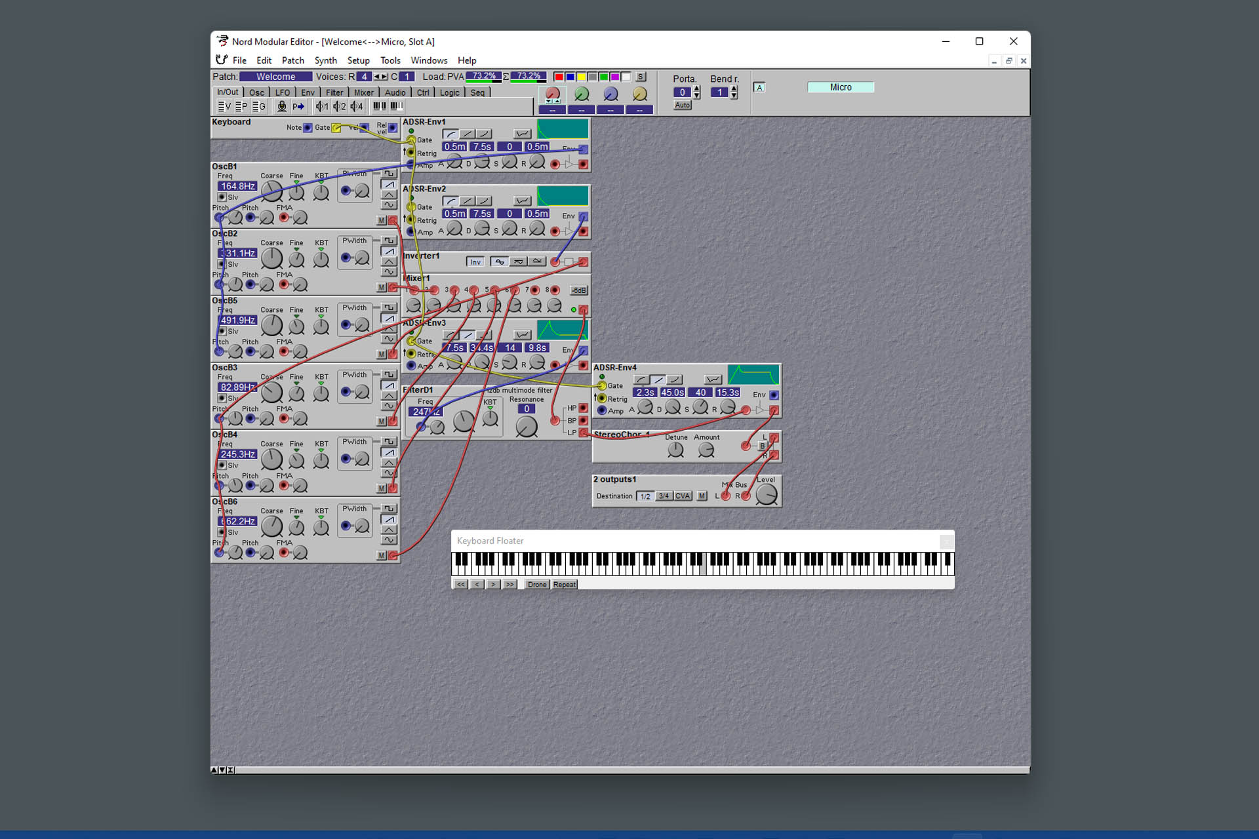Click the first keyboard keys icon in toolbar
The image size is (1259, 839).
coord(379,106)
